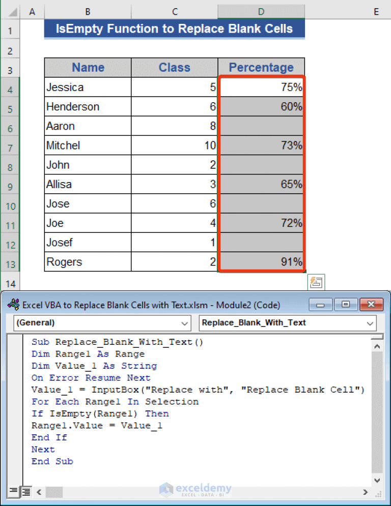Screen dimensions: 391x506
Task: Minimize the Module2 code window
Action: [320, 304]
